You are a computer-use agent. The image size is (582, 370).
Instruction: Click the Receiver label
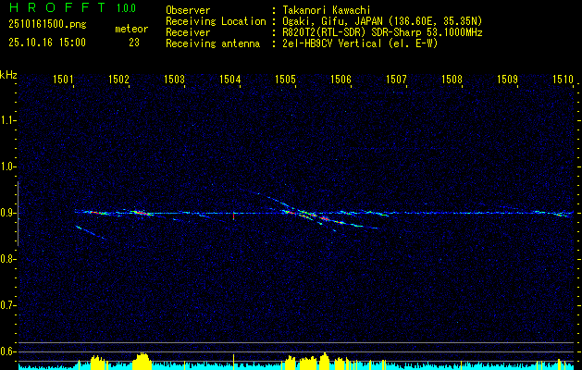tap(188, 32)
